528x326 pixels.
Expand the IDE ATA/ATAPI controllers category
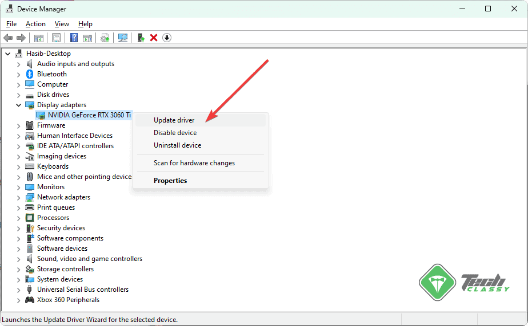18,146
